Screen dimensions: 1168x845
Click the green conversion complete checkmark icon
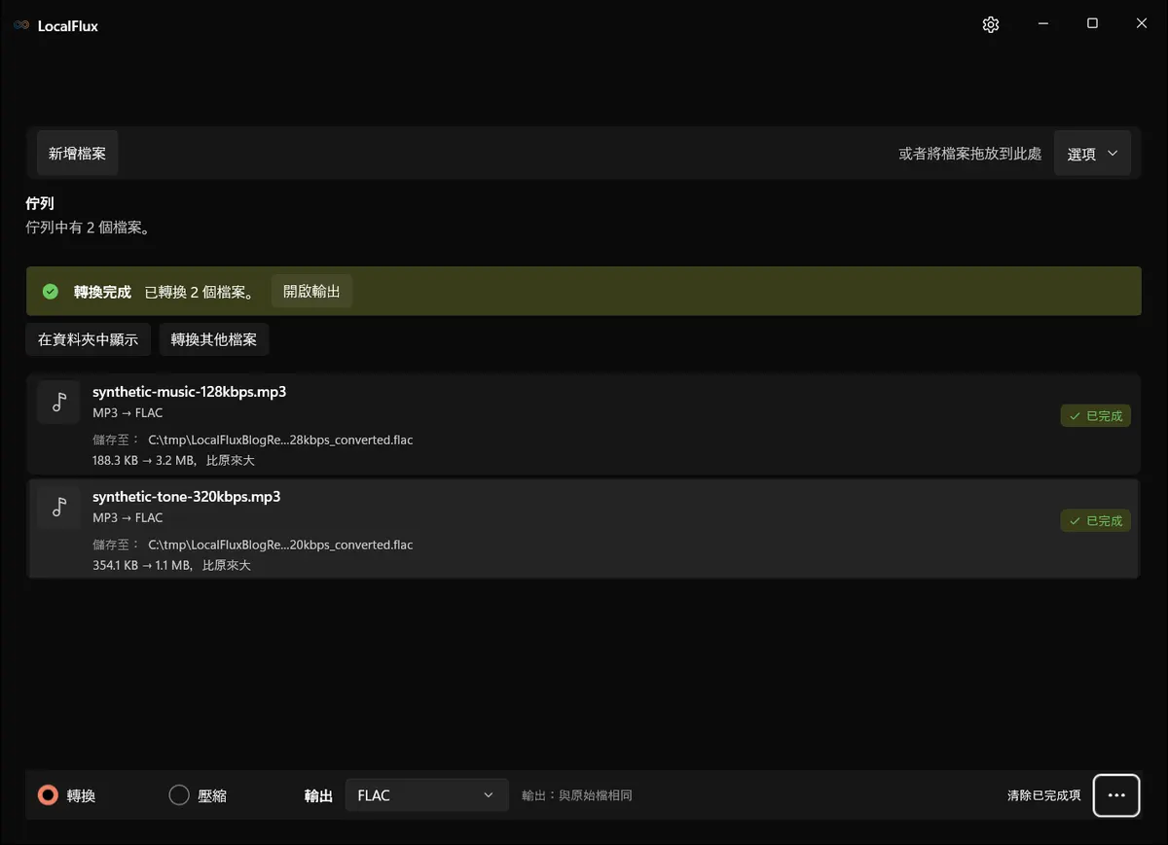[51, 292]
